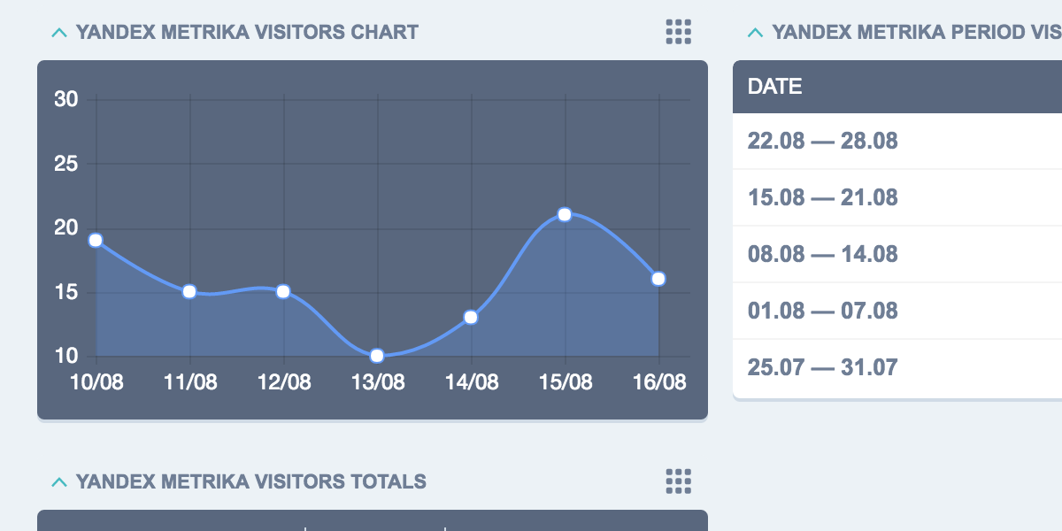This screenshot has height=531, width=1062.
Task: Open the Visitors Totals grid menu icon
Action: coord(678,481)
